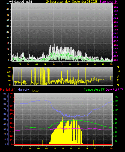Click the 45 mph windspeed axis label
125x152 pixels.
[8, 9]
